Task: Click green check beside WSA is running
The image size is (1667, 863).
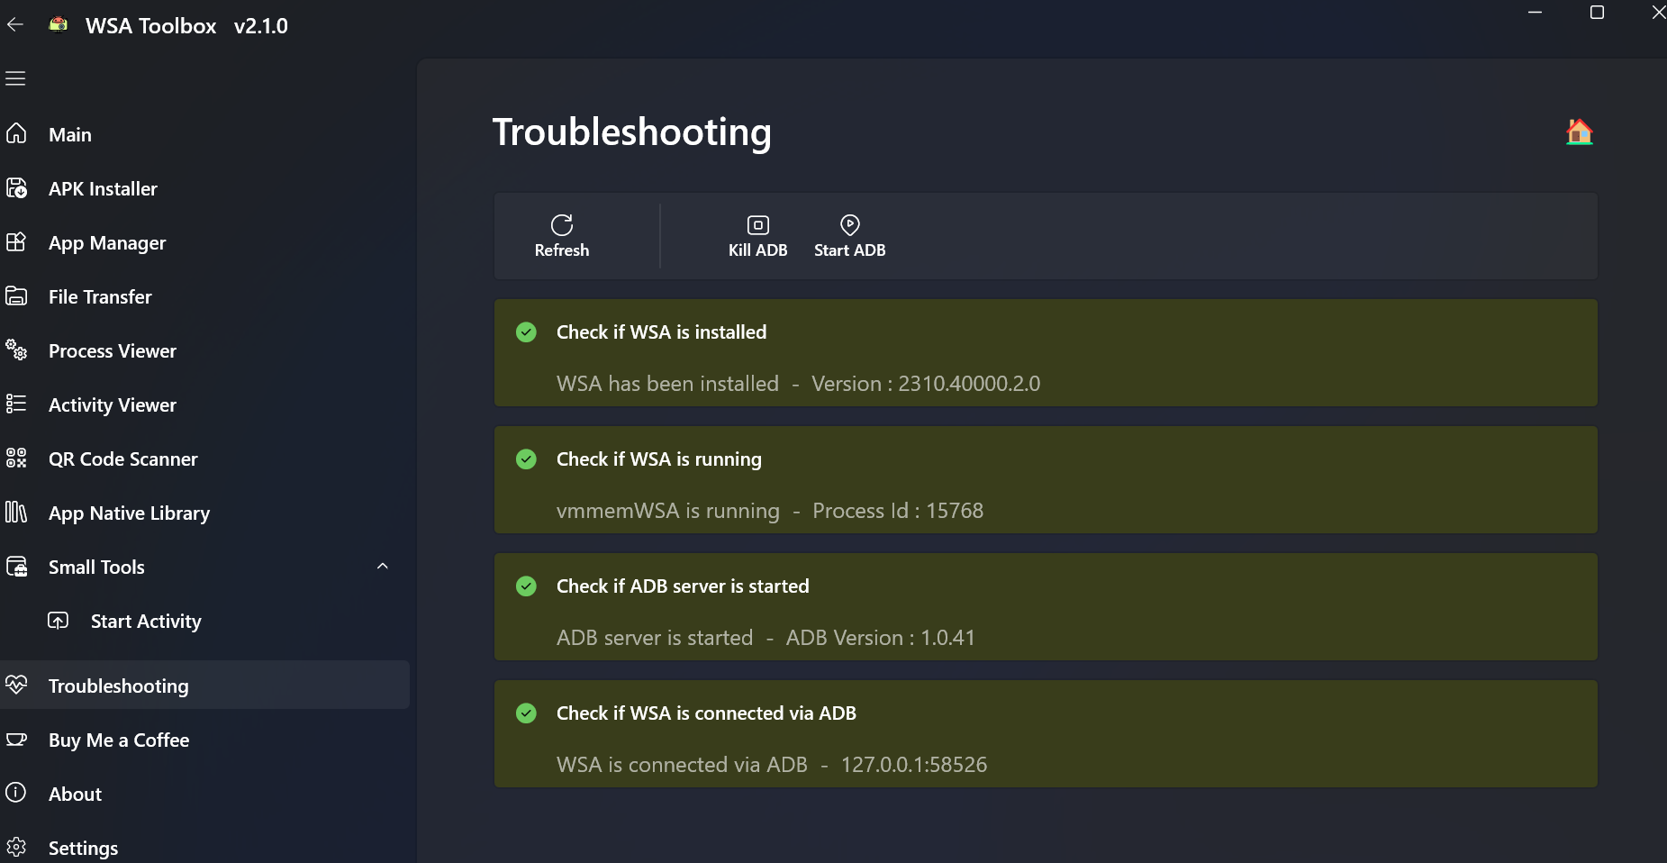Action: click(527, 459)
